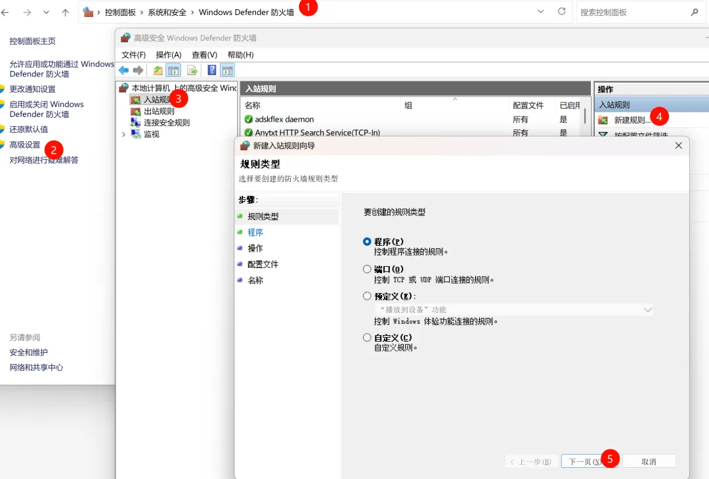Screen dimensions: 709x479
Task: Select 控制面板 in the breadcrumb path
Action: pos(120,12)
